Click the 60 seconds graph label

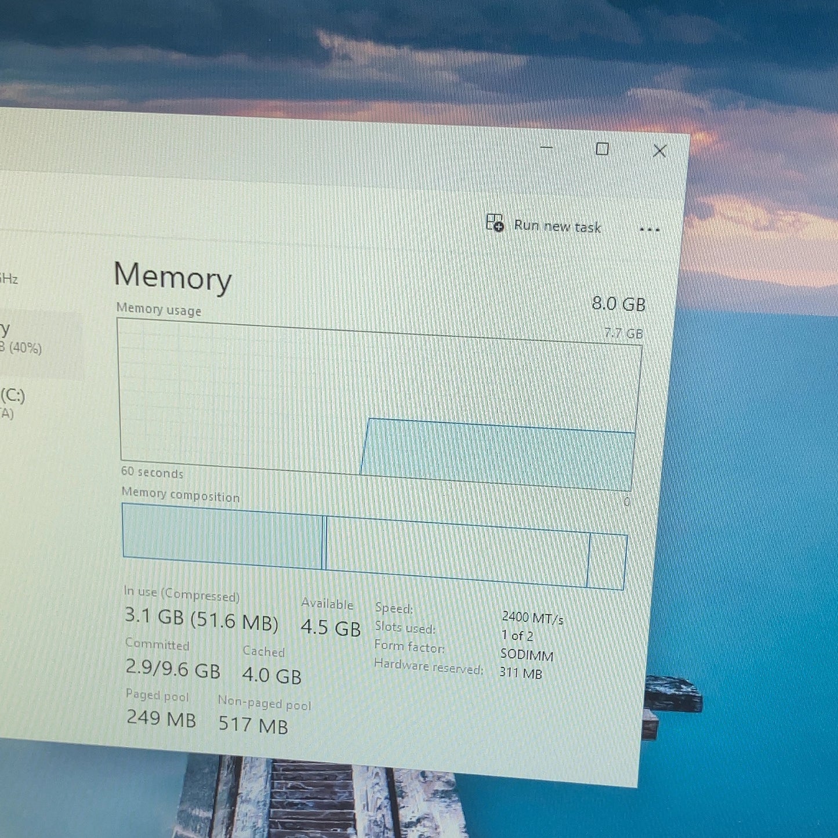pos(152,472)
